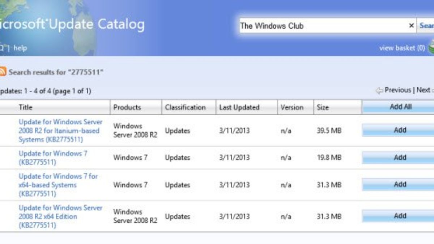
Task: Open the help link
Action: tap(20, 48)
